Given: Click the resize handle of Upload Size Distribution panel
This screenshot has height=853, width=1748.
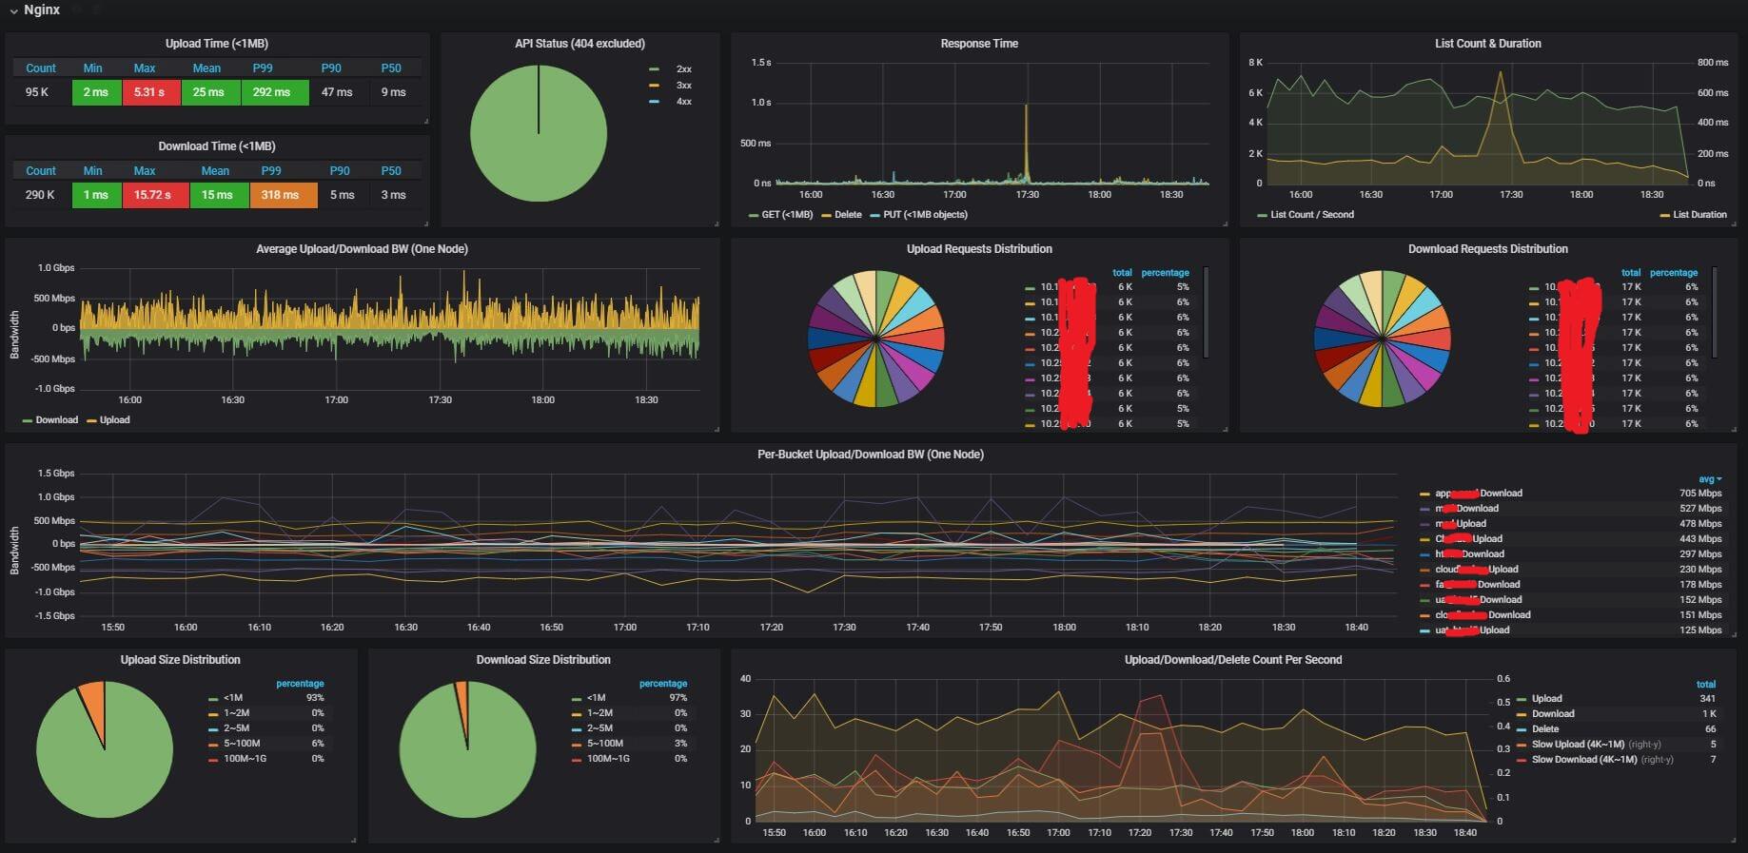Looking at the screenshot, I should [x=353, y=840].
